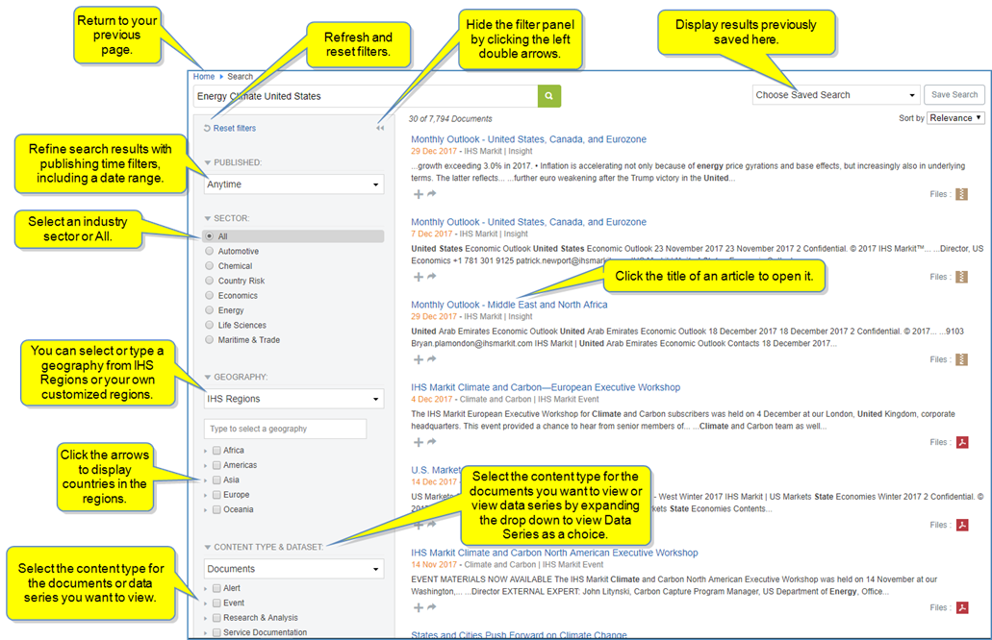Collapse the PUBLISHED filter section
This screenshot has width=992, height=640.
(208, 163)
